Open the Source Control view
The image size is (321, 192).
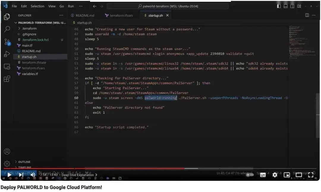(7, 42)
